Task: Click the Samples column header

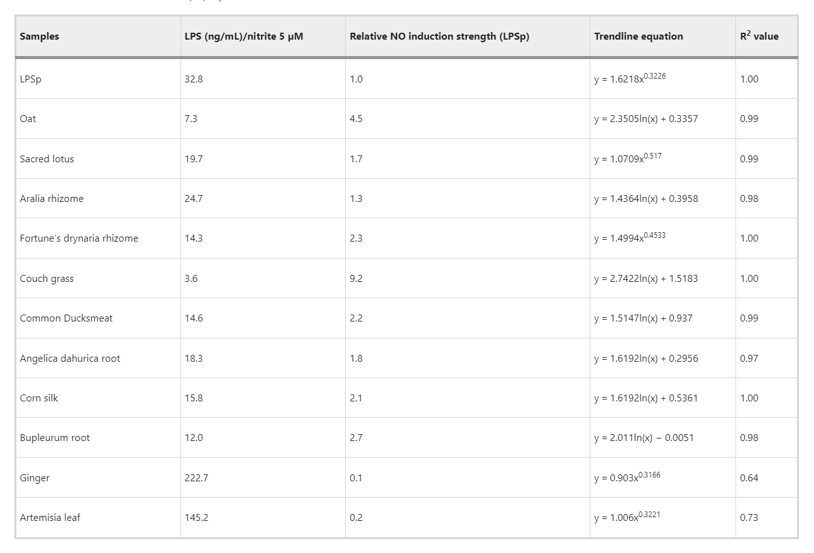Action: click(x=39, y=36)
